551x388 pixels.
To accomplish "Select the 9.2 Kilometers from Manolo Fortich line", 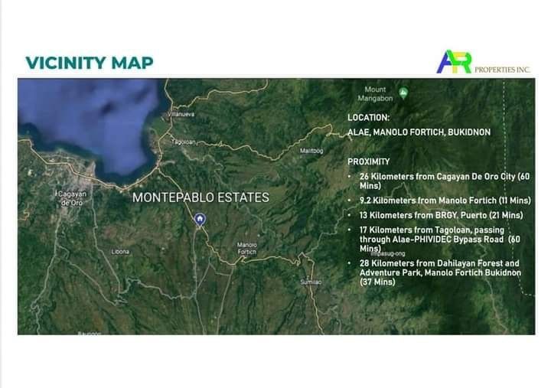I will click(445, 201).
